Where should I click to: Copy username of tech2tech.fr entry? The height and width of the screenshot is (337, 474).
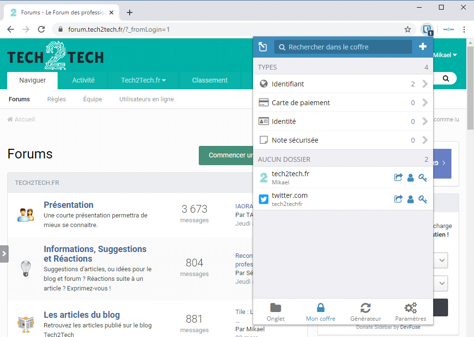pos(410,178)
